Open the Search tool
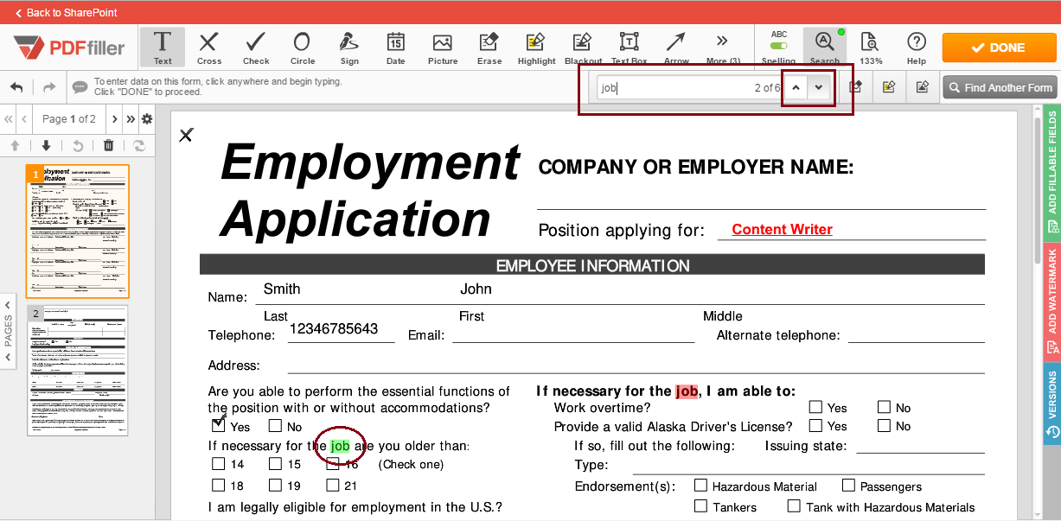The image size is (1061, 521). pos(825,48)
